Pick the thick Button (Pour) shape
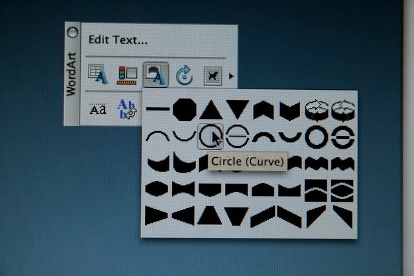 [x=343, y=136]
